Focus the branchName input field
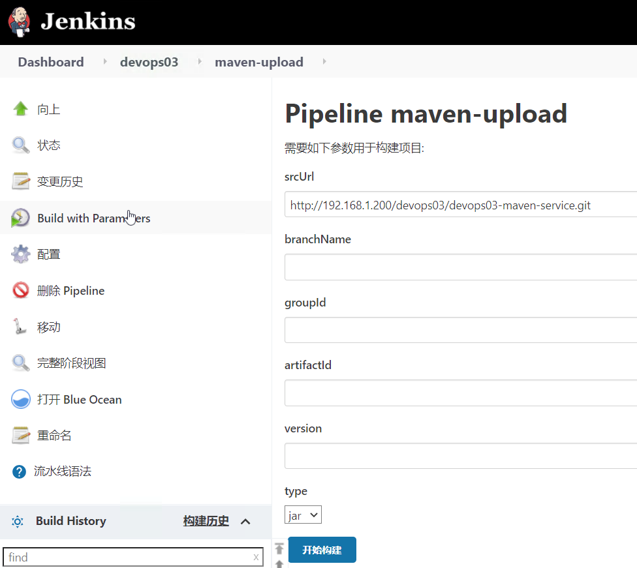Screen dimensions: 637x568 [x=461, y=267]
